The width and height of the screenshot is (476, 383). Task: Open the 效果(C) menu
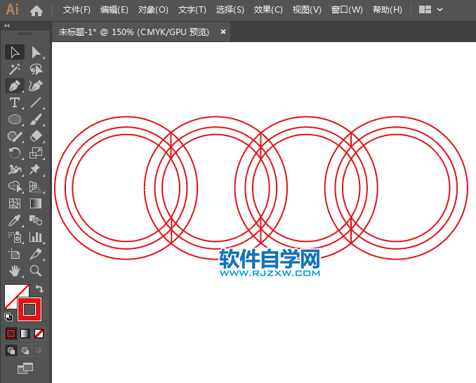268,10
